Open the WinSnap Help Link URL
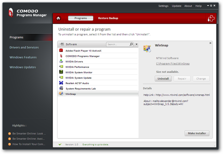 coord(183,95)
